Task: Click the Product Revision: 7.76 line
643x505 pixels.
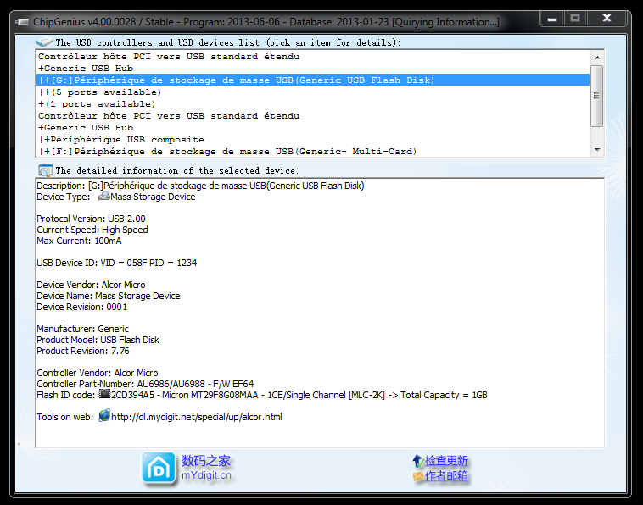Action: click(x=83, y=351)
